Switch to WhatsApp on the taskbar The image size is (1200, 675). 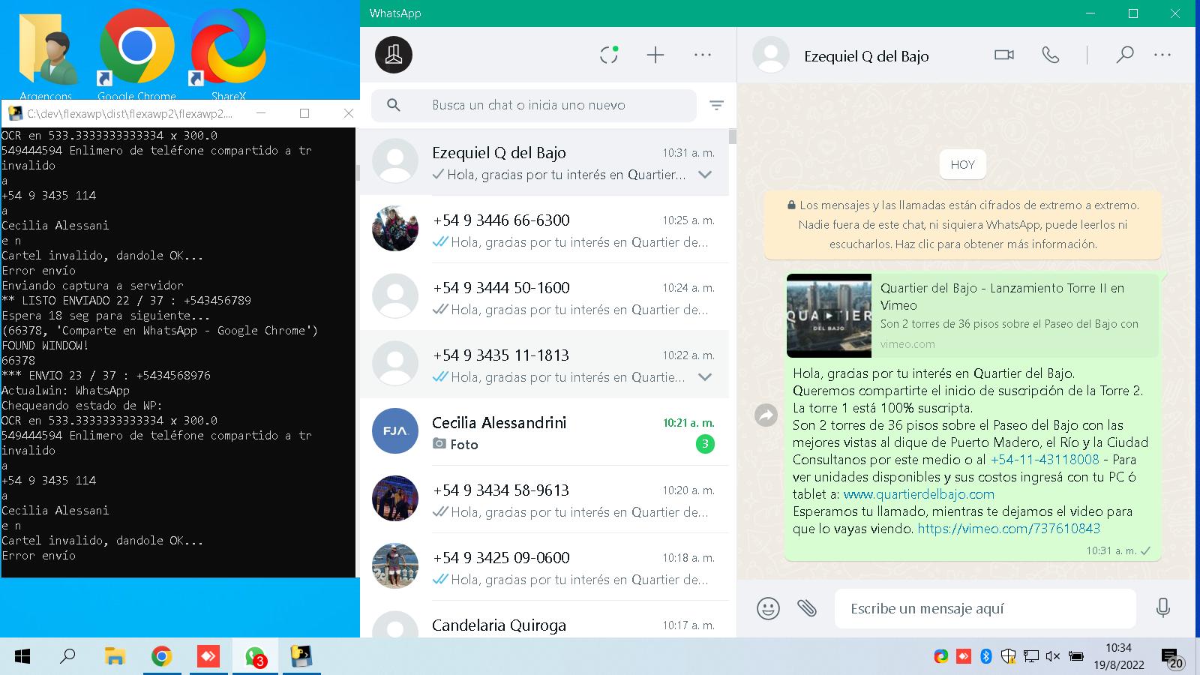pos(255,657)
